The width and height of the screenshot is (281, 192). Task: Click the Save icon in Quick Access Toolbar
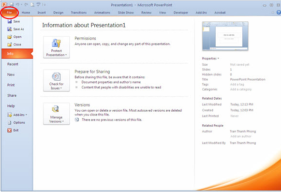pyautogui.click(x=12, y=4)
